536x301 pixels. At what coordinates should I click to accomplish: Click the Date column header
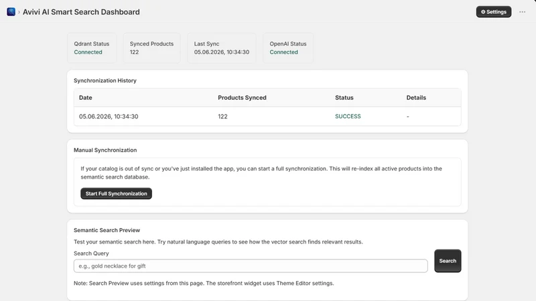[86, 98]
